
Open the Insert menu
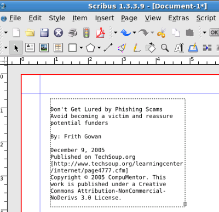click(105, 18)
